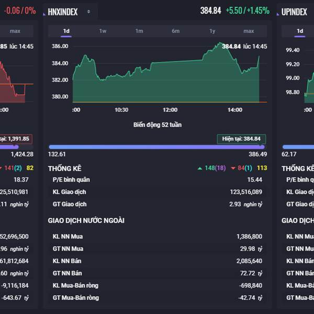
Task: Click the HNXINDEX 'GT Mua-Bán ròng' row label
Action: click(76, 298)
